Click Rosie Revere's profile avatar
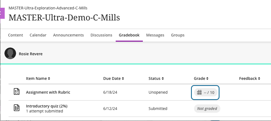Image resolution: width=271 pixels, height=121 pixels. pyautogui.click(x=11, y=54)
